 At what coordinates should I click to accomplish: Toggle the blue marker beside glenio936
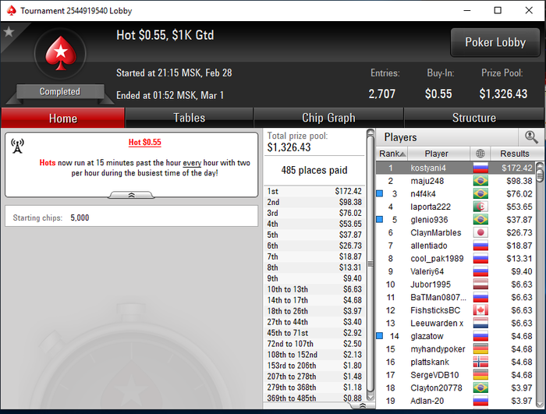pos(380,219)
